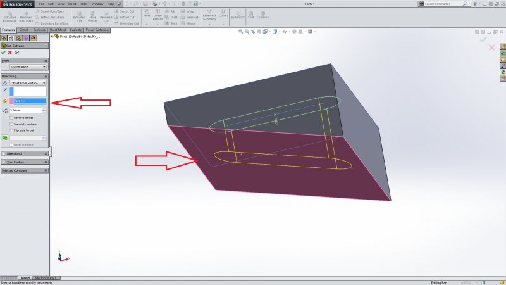Viewport: 506px width, 285px height.
Task: Switch to the Evaluate tab
Action: 76,30
